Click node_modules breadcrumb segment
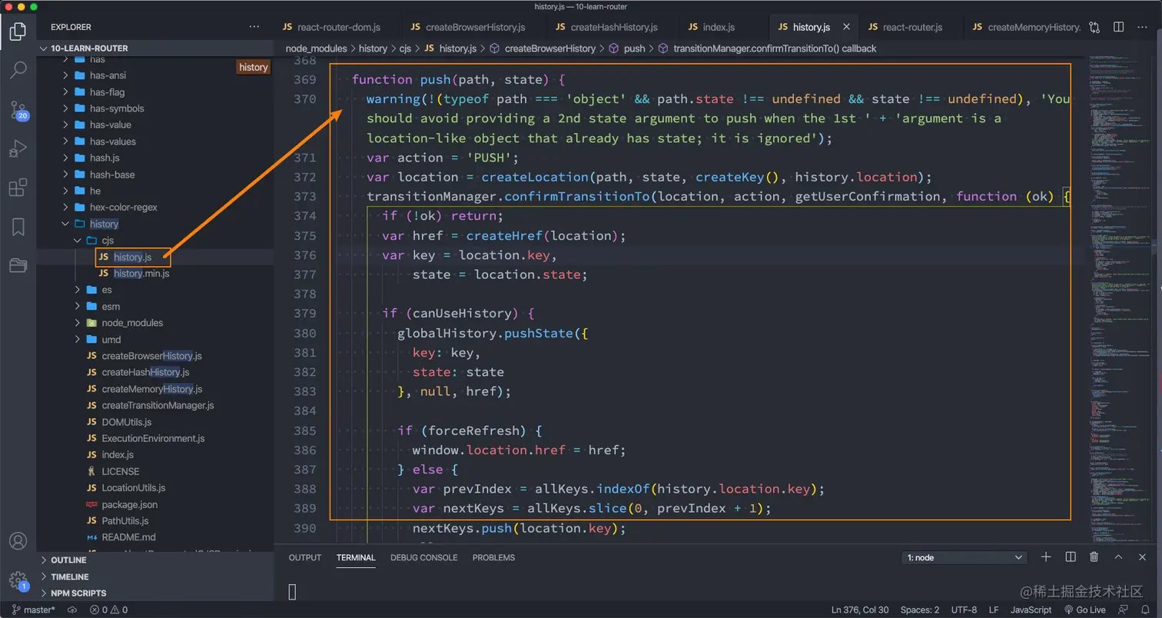The height and width of the screenshot is (618, 1162). 316,48
